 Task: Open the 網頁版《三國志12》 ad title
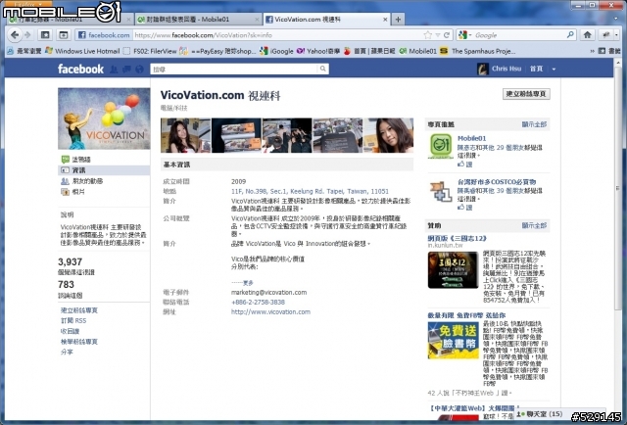pos(458,238)
